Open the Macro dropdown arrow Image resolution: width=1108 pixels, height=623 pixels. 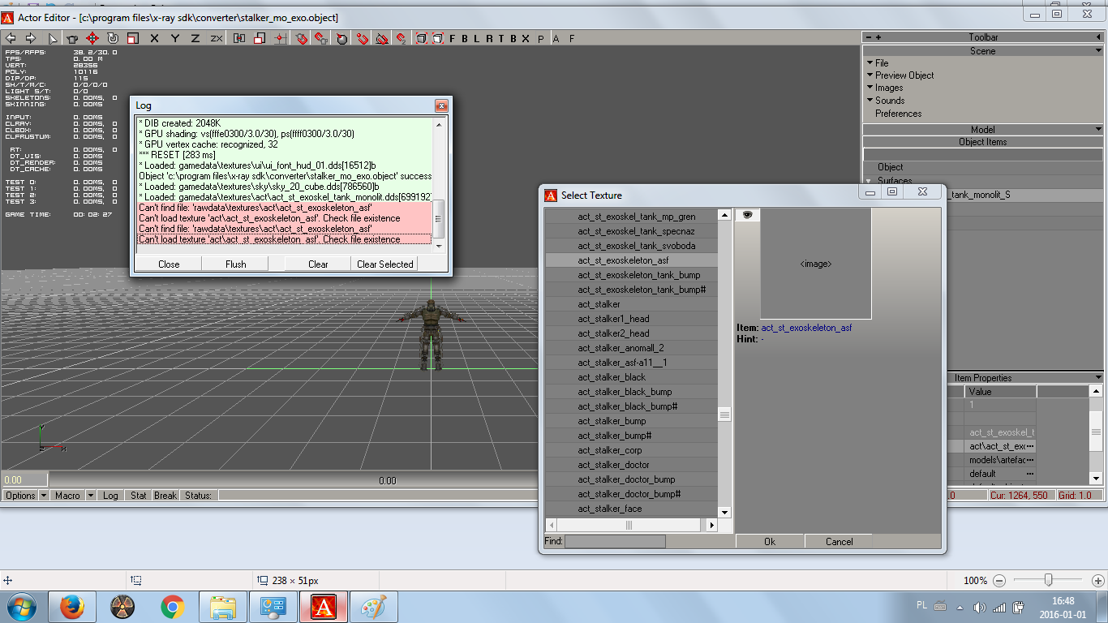point(90,495)
